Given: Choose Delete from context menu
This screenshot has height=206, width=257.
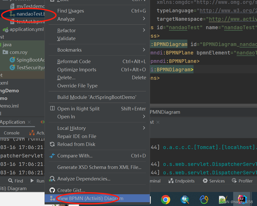Looking at the screenshot, I should pyautogui.click(x=97, y=77).
